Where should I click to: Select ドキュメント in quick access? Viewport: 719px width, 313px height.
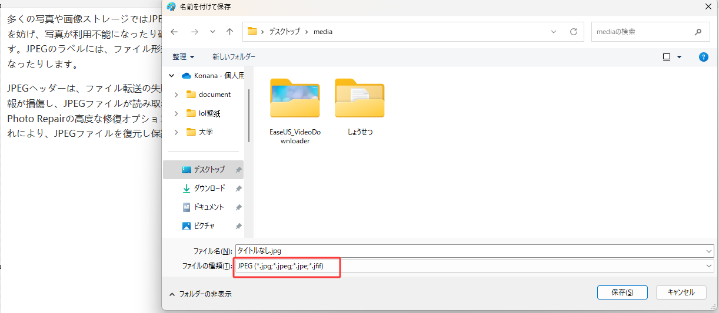tap(203, 207)
